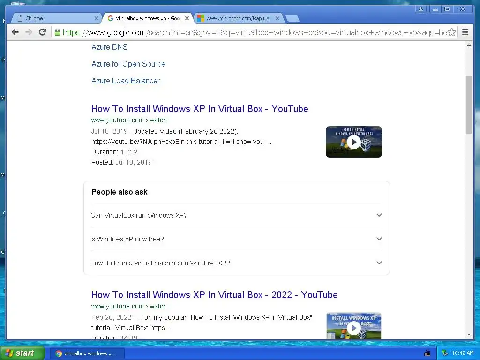
Task: Go back with the browser back arrow
Action: click(15, 32)
